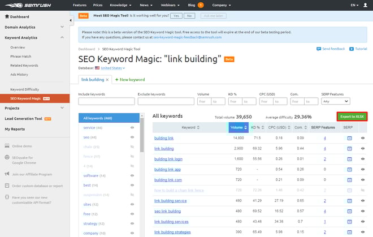This screenshot has width=373, height=237.
Task: Open SERP Features Any dropdown
Action: point(335,101)
